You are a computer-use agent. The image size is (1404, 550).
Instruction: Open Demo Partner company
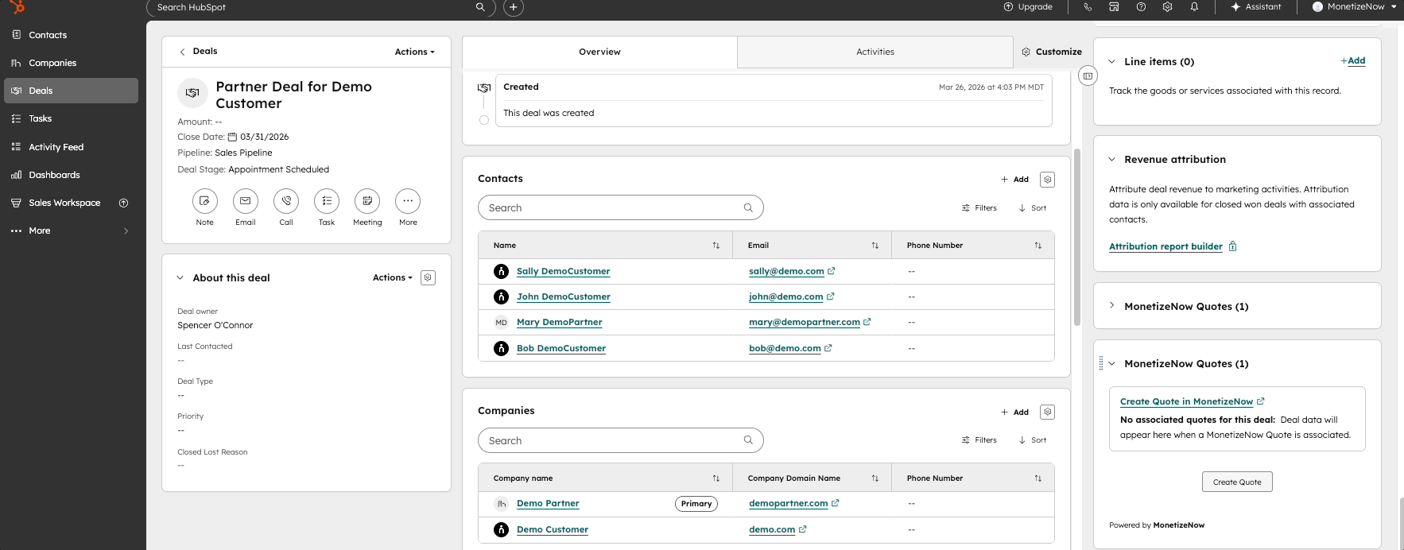[548, 503]
